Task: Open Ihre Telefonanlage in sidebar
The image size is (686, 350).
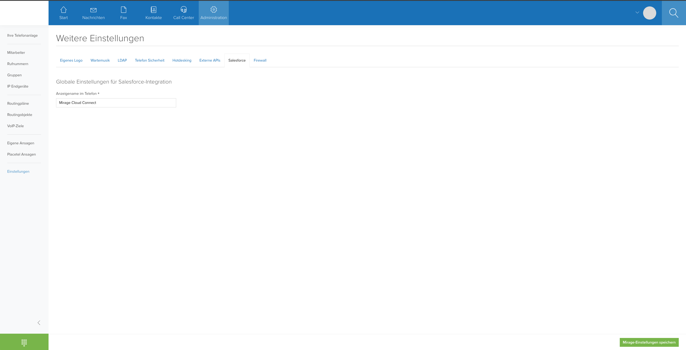Action: coord(23,35)
